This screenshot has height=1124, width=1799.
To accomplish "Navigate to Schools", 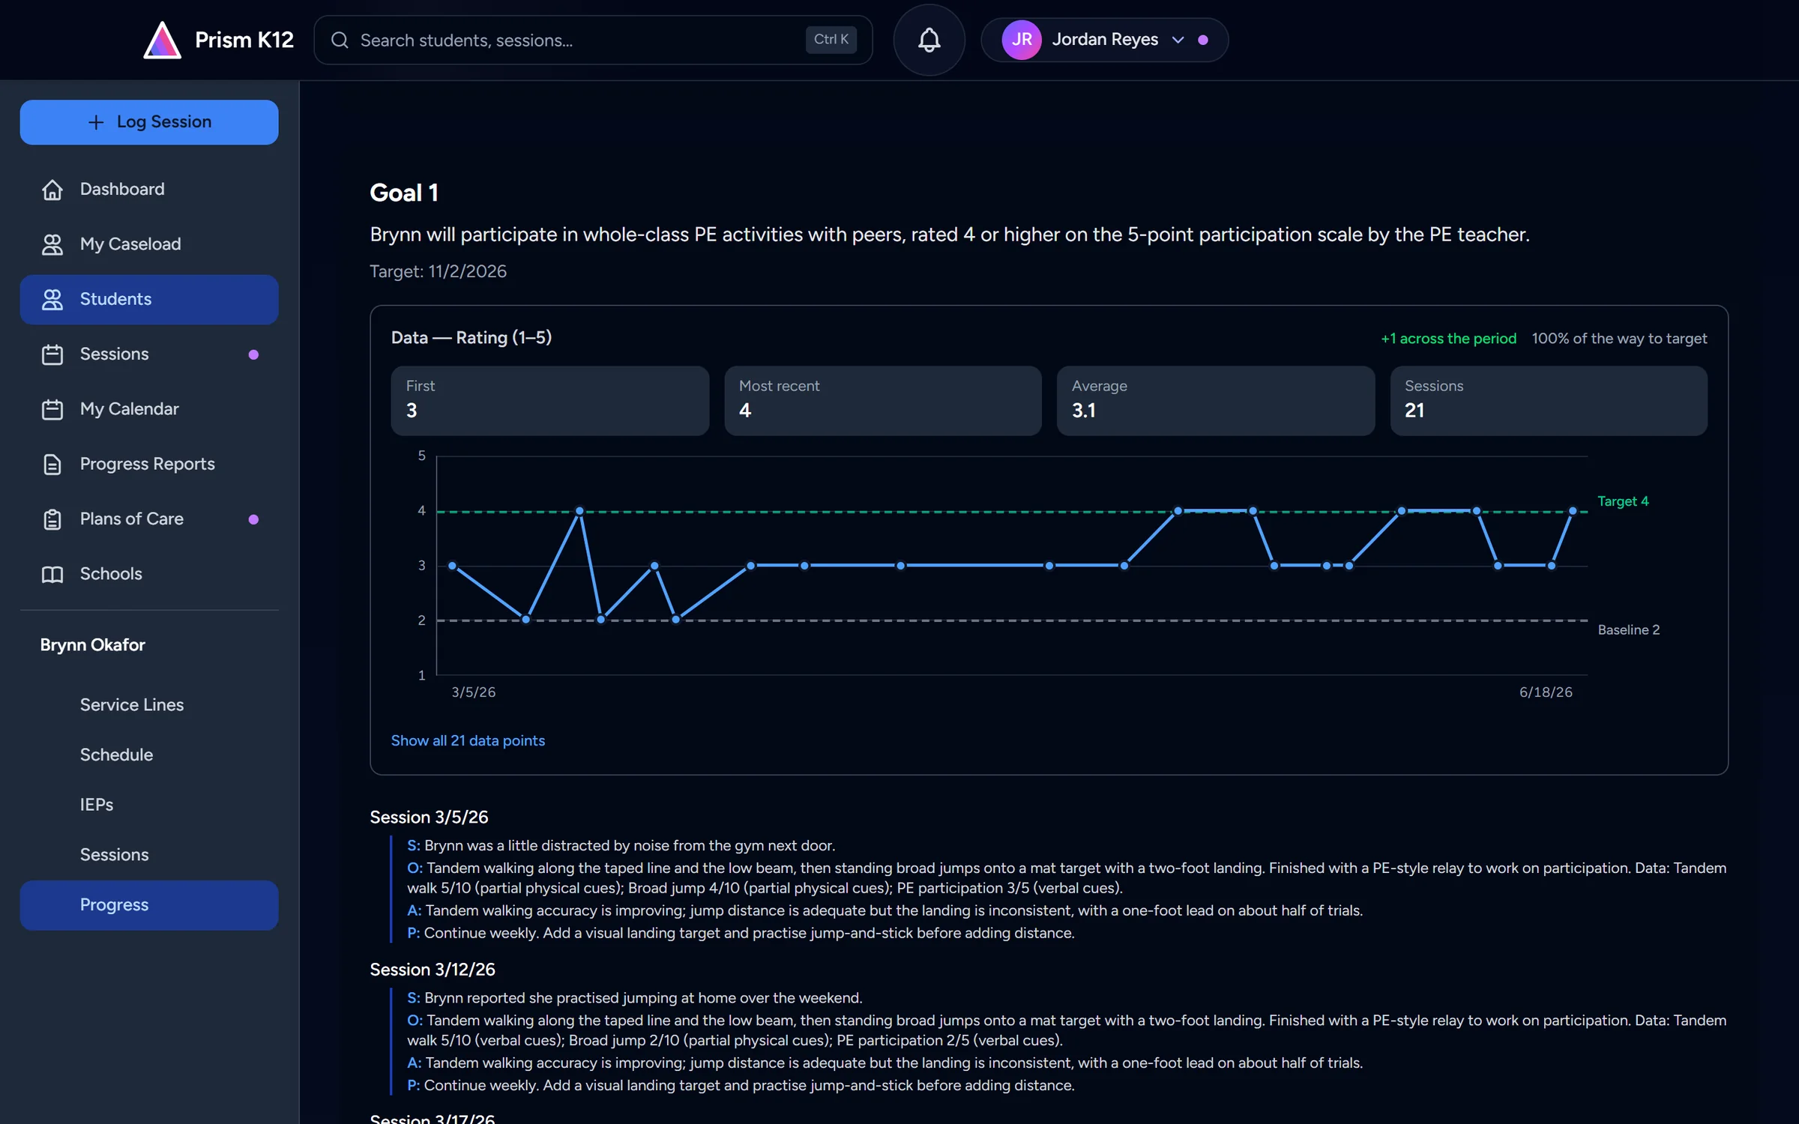I will click(x=149, y=574).
